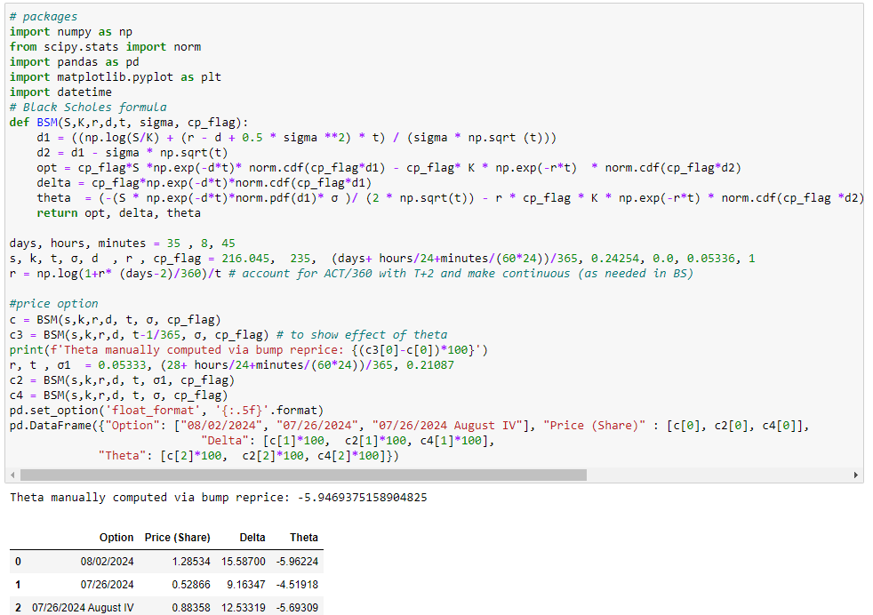Image resolution: width=873 pixels, height=615 pixels.
Task: Select the '07/26/2024 August IV' cell
Action: 83,608
